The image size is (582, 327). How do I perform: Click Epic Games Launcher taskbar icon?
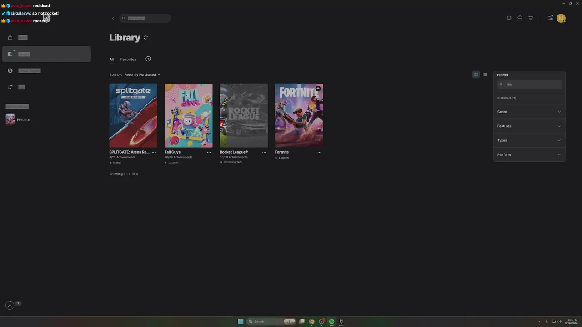(x=341, y=322)
